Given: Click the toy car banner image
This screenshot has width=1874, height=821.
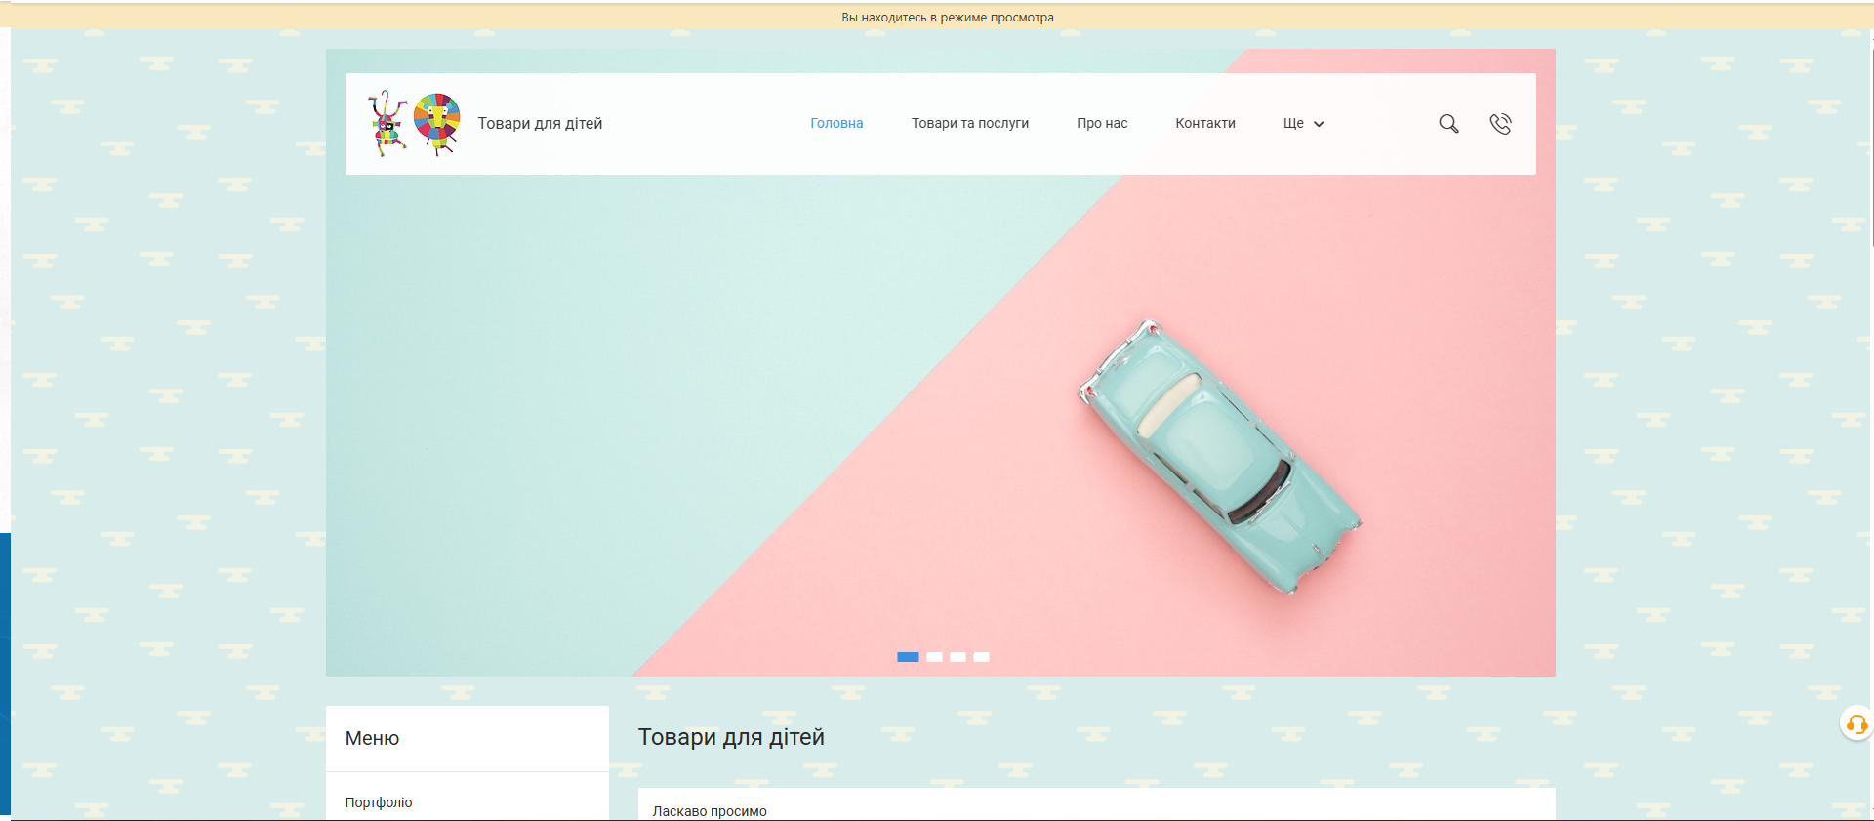Looking at the screenshot, I should coord(1218,456).
